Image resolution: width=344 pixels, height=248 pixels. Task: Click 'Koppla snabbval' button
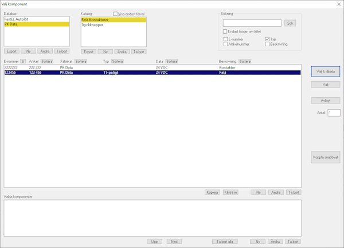pyautogui.click(x=326, y=157)
